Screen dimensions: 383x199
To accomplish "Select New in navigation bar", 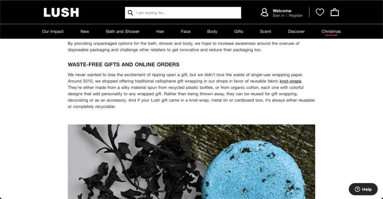I will 85,31.
